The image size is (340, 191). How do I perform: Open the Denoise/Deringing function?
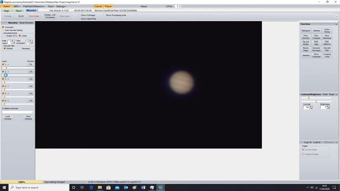tap(317, 49)
